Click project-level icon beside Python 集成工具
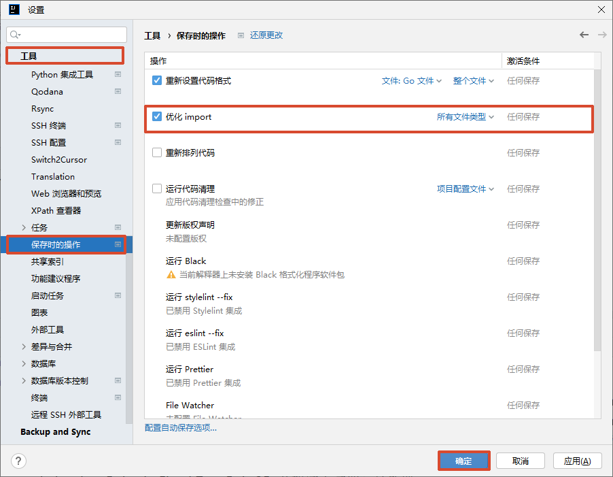The image size is (613, 477). pos(118,74)
